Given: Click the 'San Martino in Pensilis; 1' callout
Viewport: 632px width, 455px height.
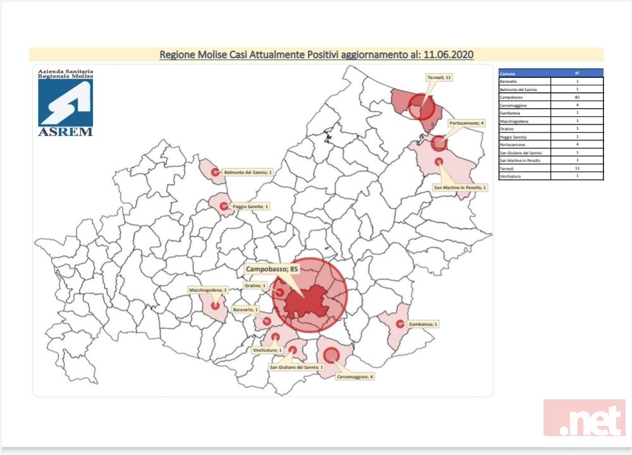Looking at the screenshot, I should tap(460, 188).
